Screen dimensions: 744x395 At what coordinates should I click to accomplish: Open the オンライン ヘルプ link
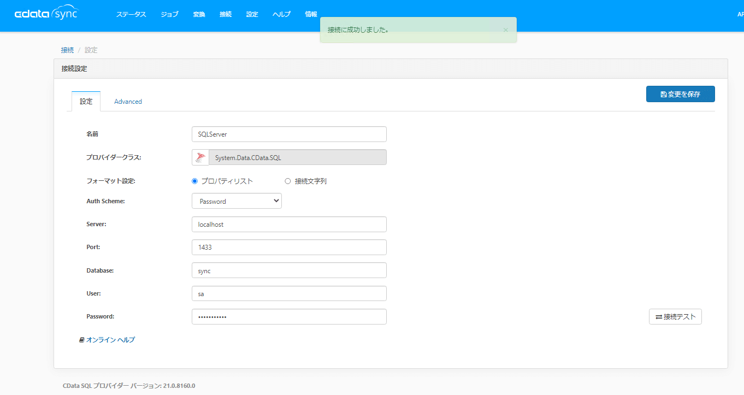point(107,340)
